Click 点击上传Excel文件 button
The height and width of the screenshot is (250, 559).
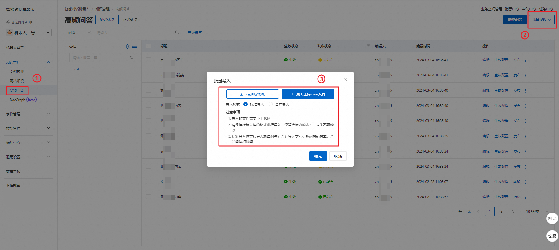point(308,94)
